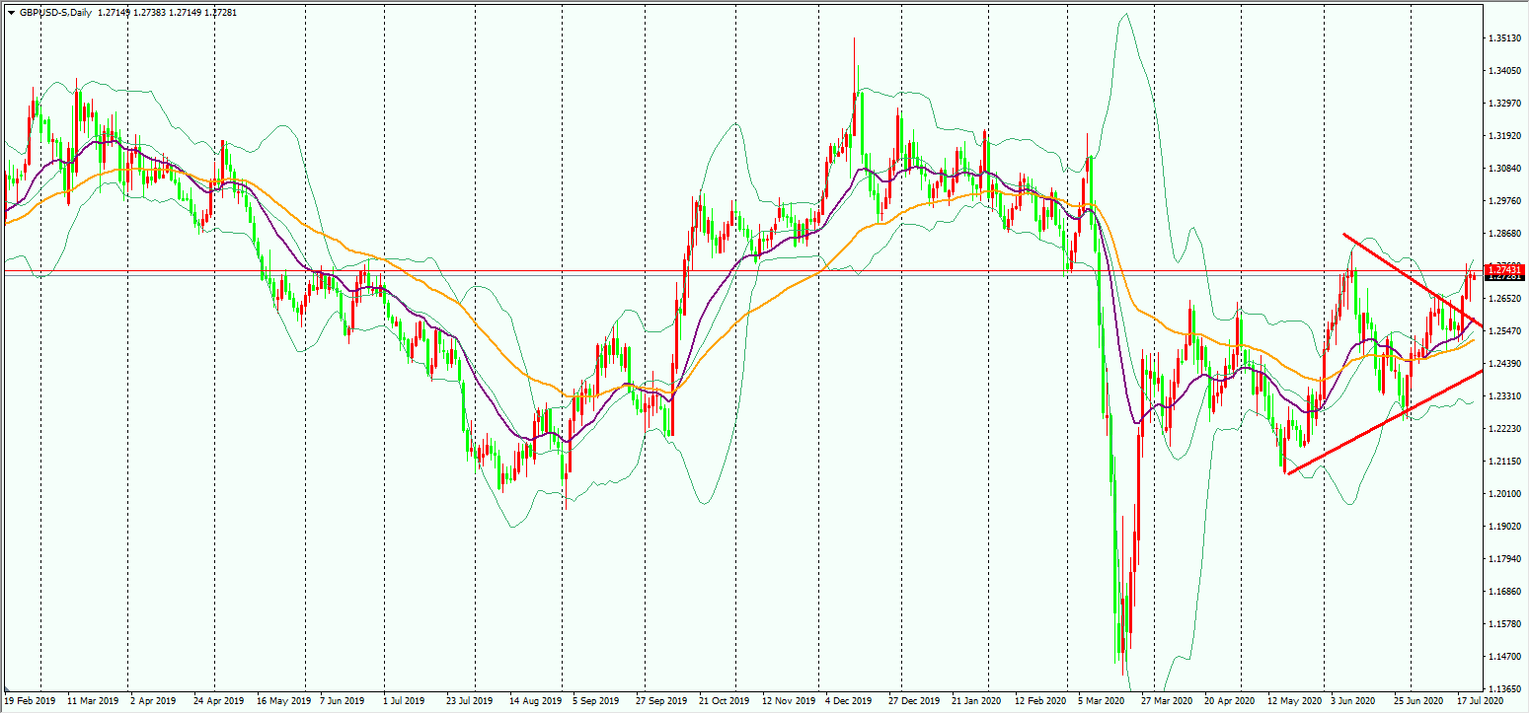Click the 1.32970 price scale label

click(x=1503, y=104)
